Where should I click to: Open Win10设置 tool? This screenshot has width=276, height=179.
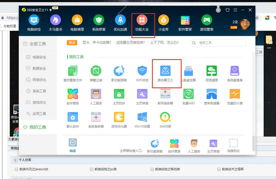(x=142, y=120)
